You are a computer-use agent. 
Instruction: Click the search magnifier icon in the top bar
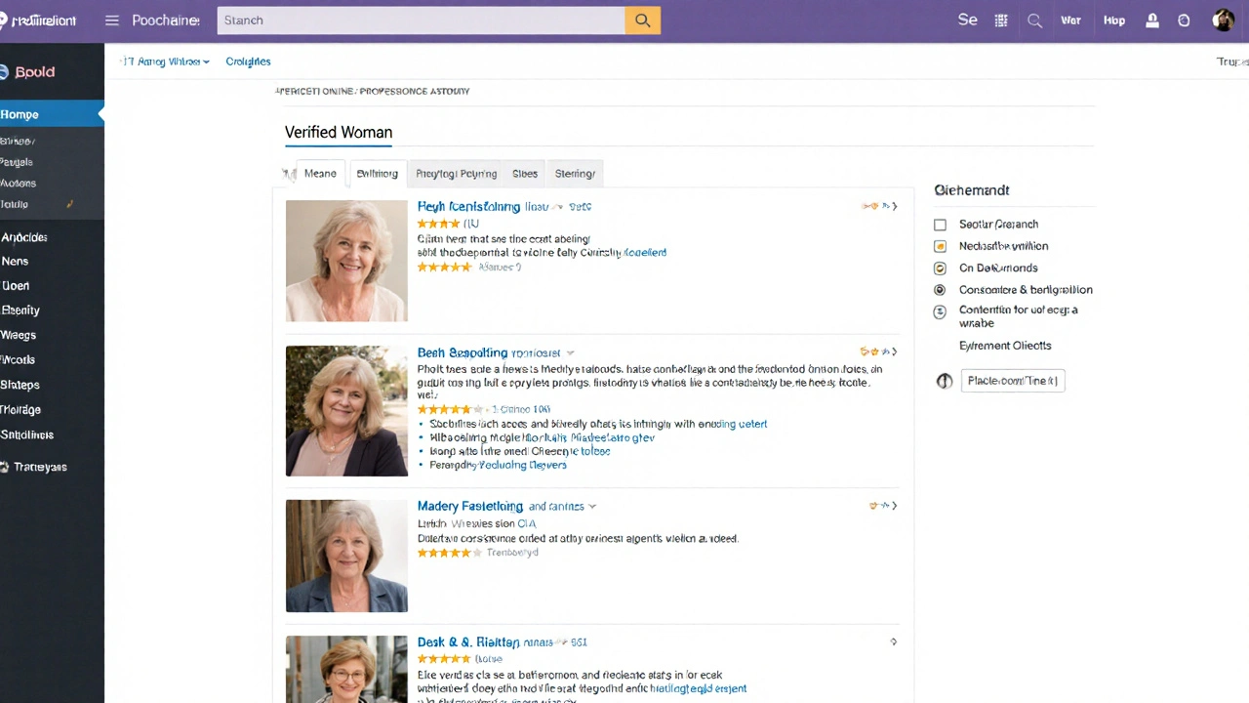pyautogui.click(x=642, y=20)
